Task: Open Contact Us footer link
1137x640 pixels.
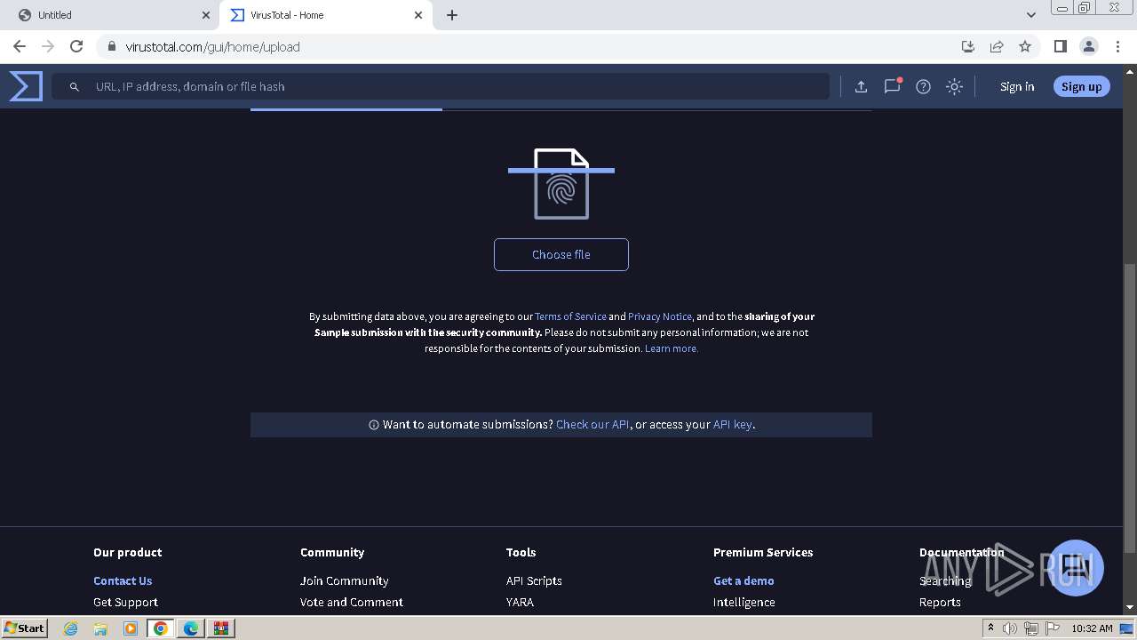Action: click(x=123, y=580)
